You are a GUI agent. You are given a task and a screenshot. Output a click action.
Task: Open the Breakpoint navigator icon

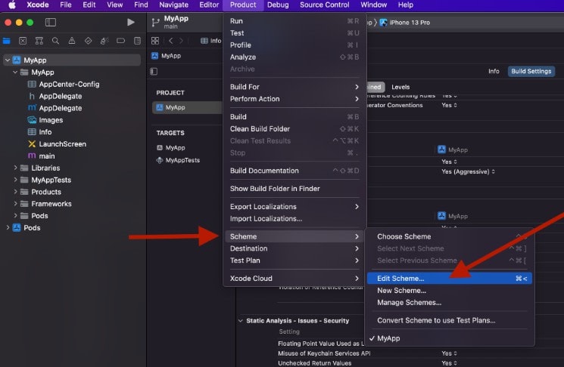121,41
